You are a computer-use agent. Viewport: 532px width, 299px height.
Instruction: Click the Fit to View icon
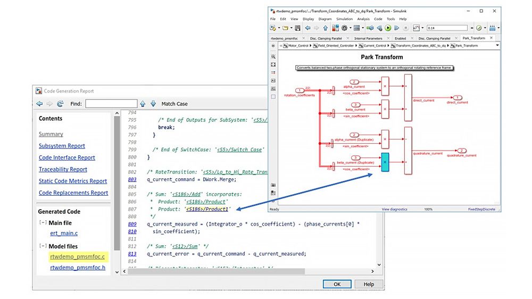pyautogui.click(x=273, y=64)
